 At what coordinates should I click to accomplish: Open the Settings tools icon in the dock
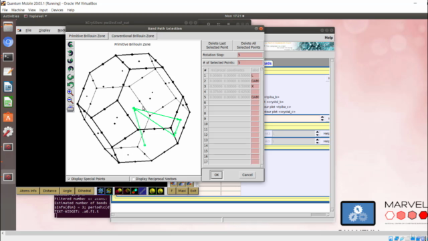coord(8,132)
